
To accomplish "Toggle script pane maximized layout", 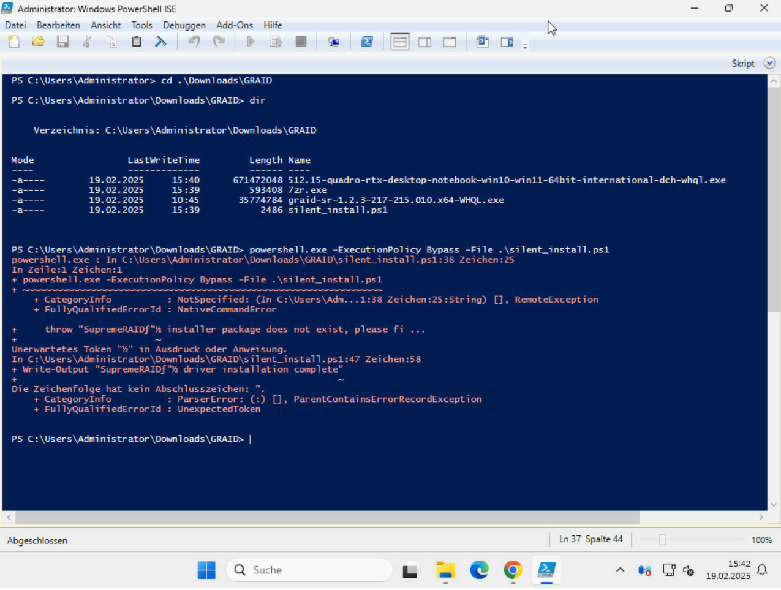I will click(450, 42).
